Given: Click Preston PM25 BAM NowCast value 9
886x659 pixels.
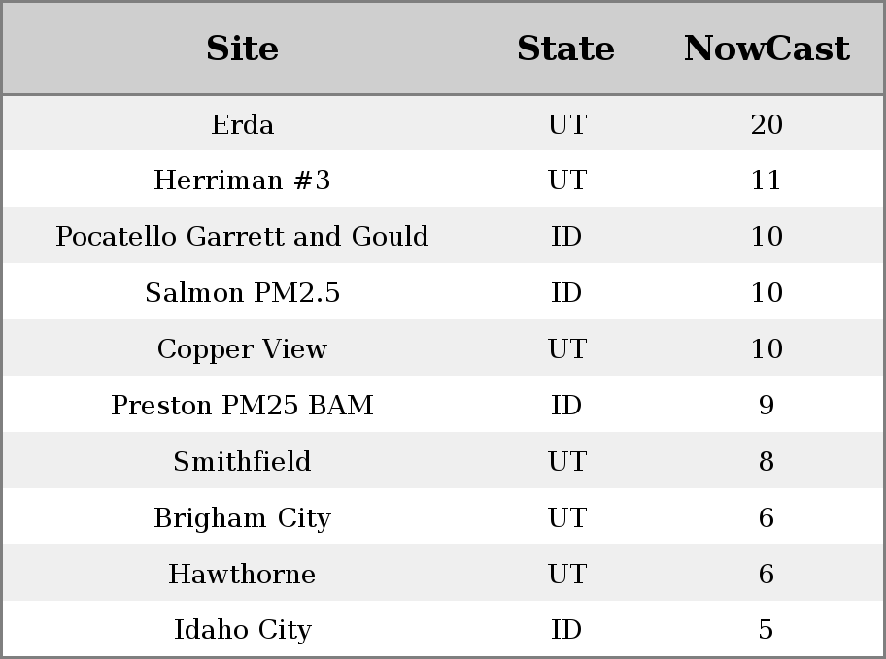Looking at the screenshot, I should [x=767, y=405].
